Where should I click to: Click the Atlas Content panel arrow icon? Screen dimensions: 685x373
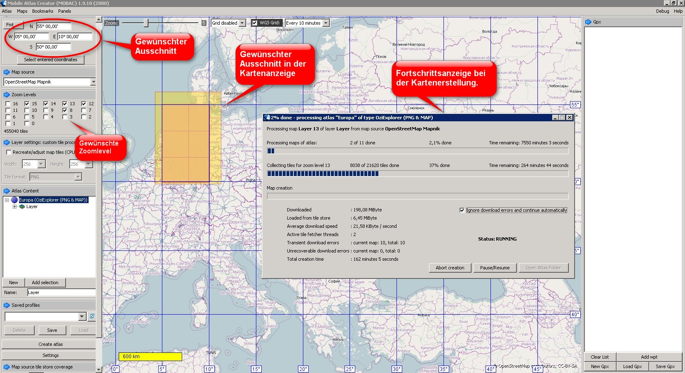(x=7, y=191)
